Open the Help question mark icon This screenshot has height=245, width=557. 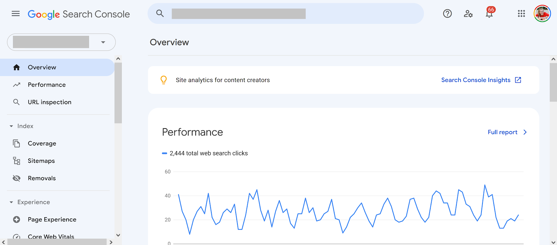447,14
